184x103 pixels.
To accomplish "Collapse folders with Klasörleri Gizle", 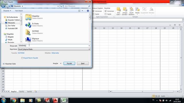I will pyautogui.click(x=9, y=64).
